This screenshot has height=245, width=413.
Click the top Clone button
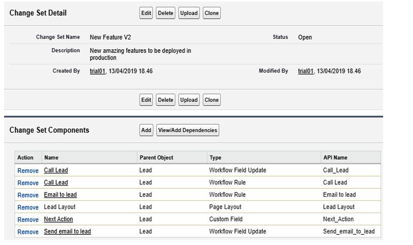pos(212,13)
